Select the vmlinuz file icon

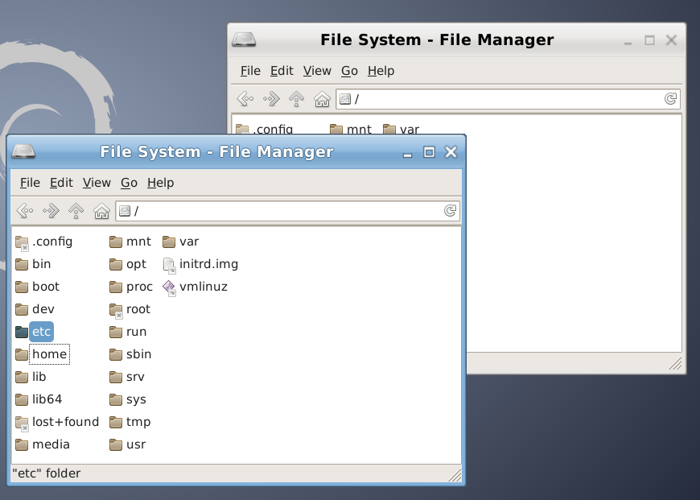[169, 287]
